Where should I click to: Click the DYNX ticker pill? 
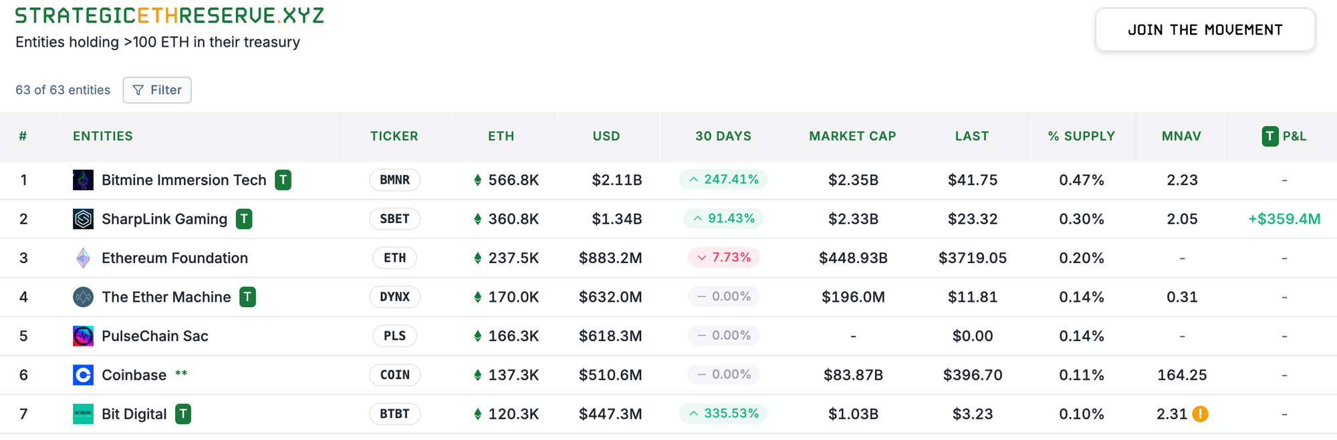click(394, 296)
